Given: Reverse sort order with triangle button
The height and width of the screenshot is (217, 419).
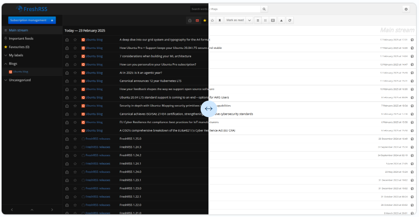Looking at the screenshot, I should point(281,21).
